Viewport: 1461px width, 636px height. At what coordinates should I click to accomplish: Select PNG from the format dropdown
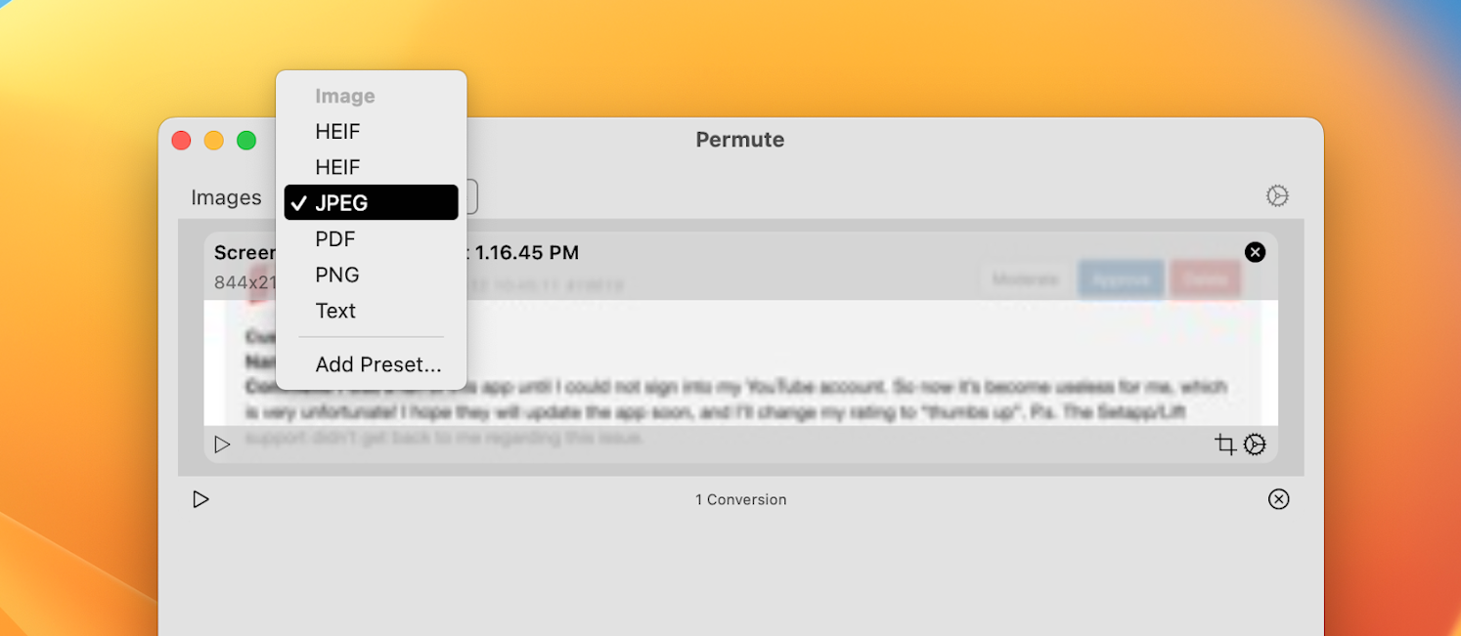336,275
